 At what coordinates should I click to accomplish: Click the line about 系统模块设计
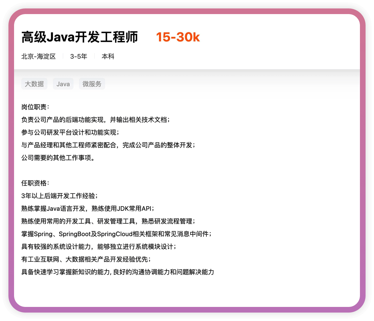[98, 246]
